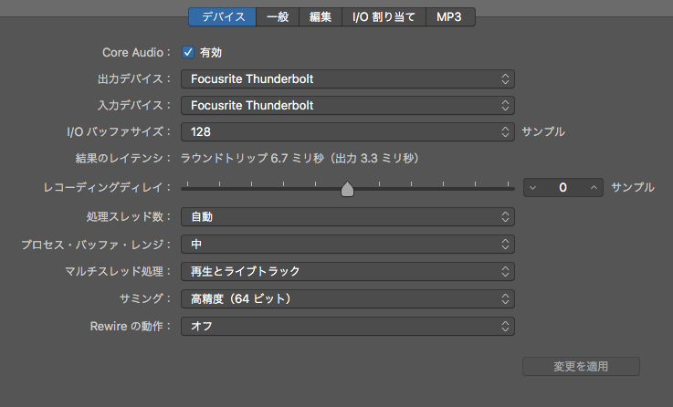The height and width of the screenshot is (407, 673).
Task: Click the right end of the recording delay track
Action: [511, 189]
